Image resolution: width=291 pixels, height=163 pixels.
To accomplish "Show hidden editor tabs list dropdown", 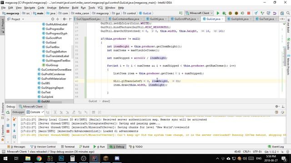I will pos(282,19).
